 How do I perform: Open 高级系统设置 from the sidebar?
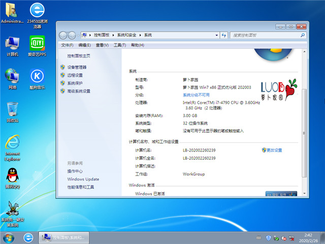(79, 91)
